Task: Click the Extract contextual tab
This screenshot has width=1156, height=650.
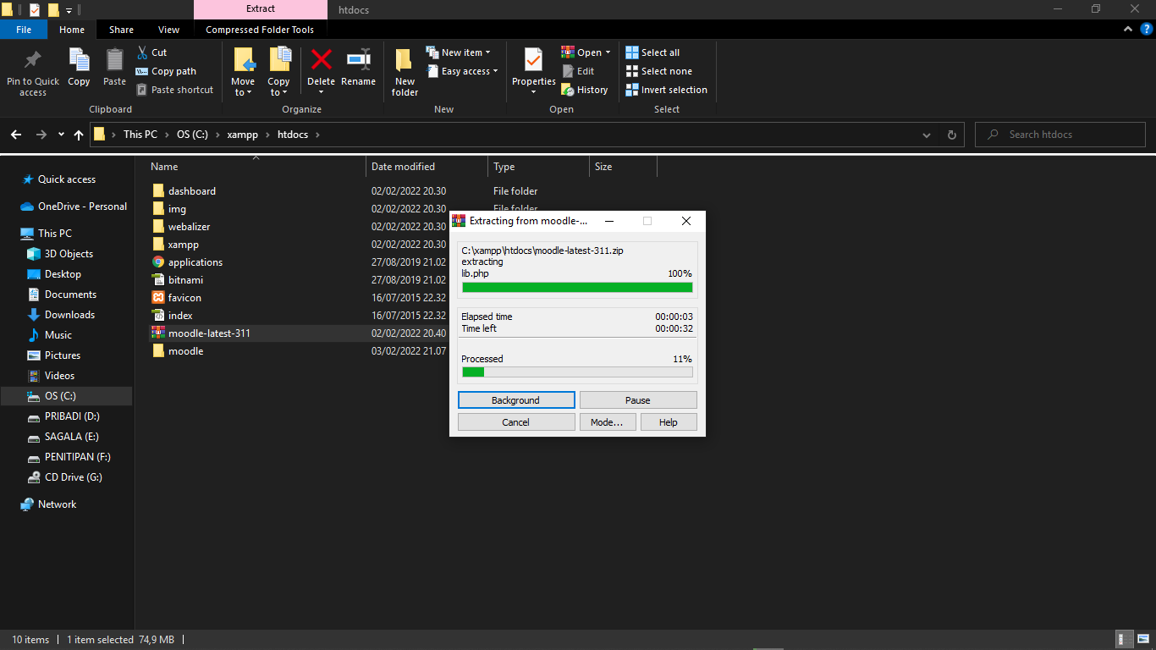Action: pyautogui.click(x=261, y=9)
